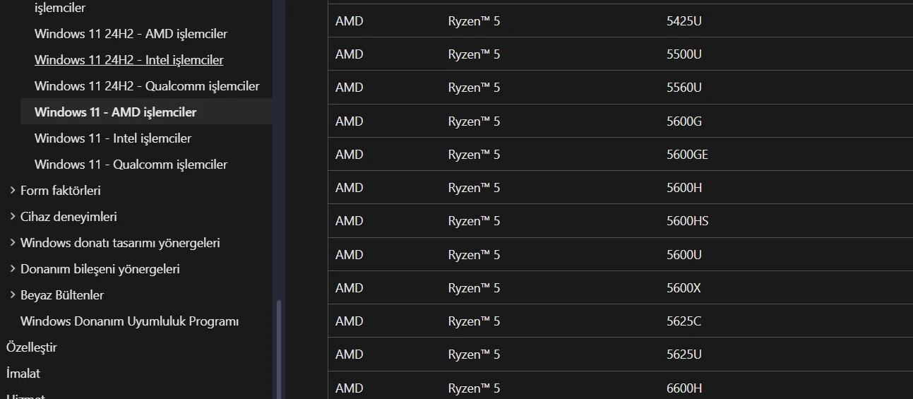Open the Özelleştir item
Image resolution: width=913 pixels, height=399 pixels.
tap(32, 347)
